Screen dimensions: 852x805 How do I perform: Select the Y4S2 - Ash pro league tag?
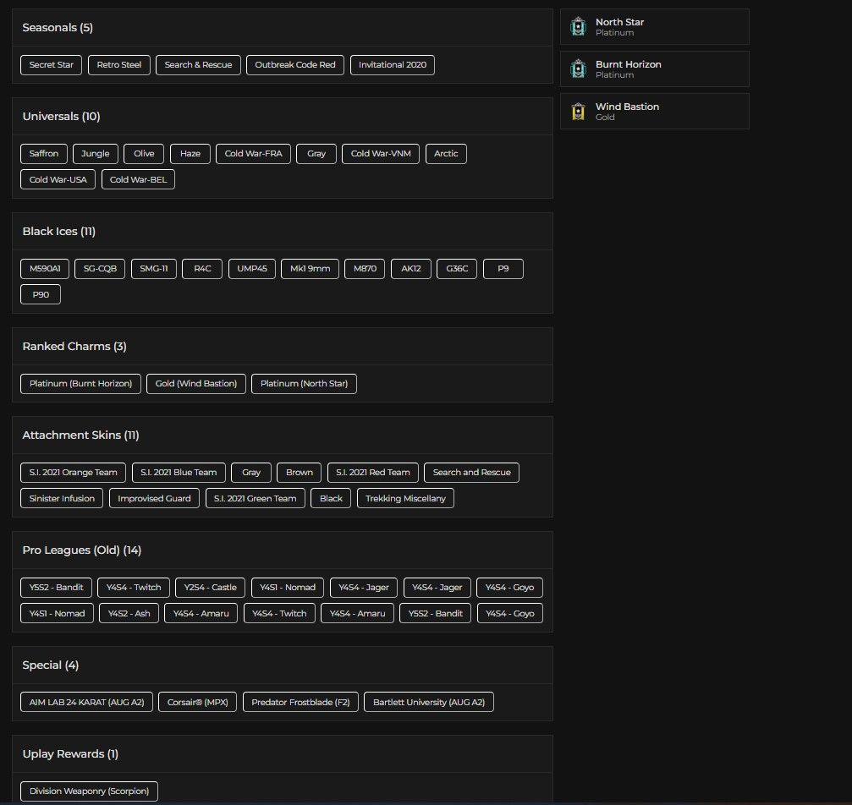coord(129,614)
